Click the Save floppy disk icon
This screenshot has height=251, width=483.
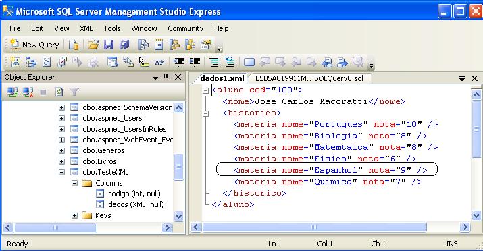[x=109, y=45]
